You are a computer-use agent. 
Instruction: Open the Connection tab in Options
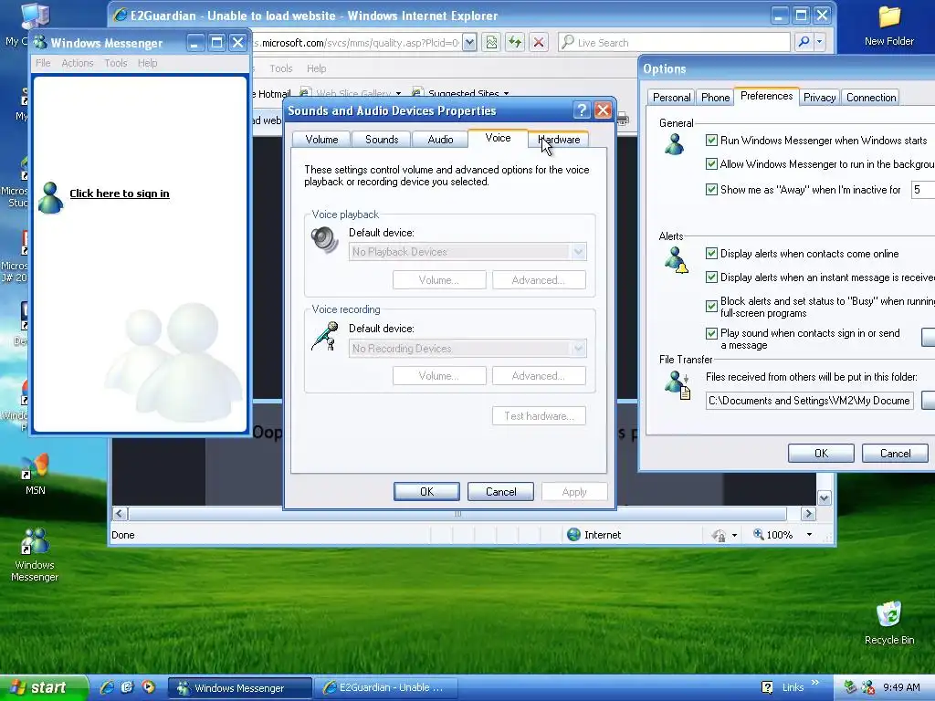(x=870, y=98)
